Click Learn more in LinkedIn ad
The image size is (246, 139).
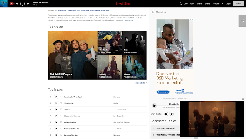163,92
